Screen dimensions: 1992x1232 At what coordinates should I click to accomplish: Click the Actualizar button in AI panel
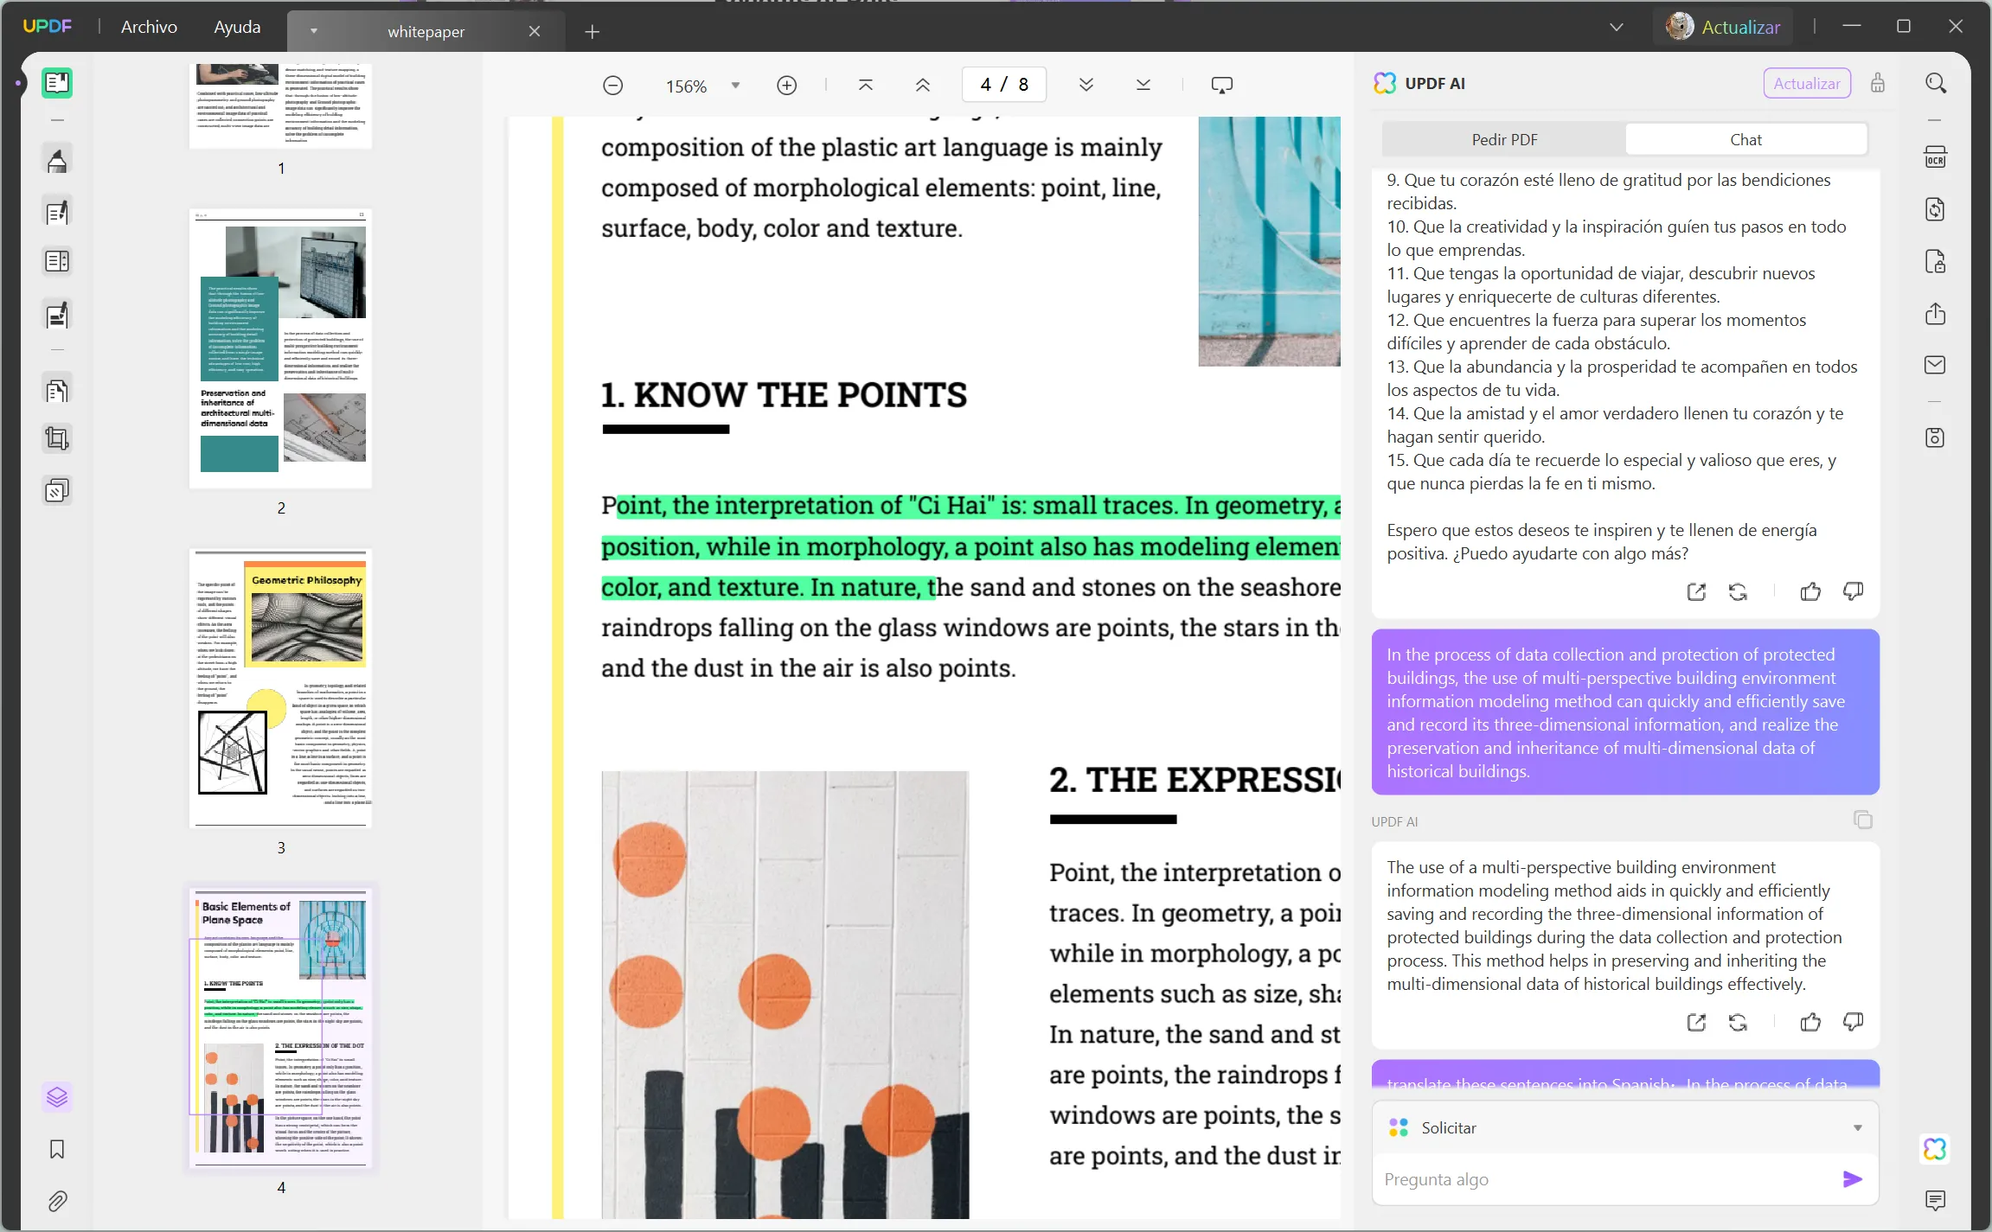tap(1807, 83)
